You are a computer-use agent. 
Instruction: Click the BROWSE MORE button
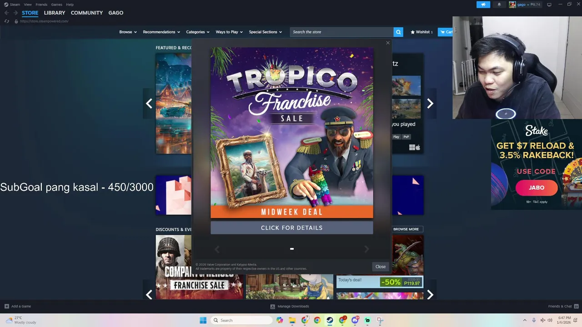406,229
